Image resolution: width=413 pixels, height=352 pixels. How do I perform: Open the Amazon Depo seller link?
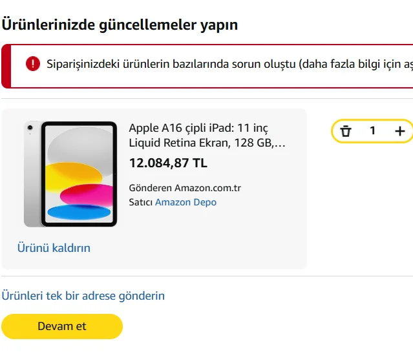(x=185, y=202)
